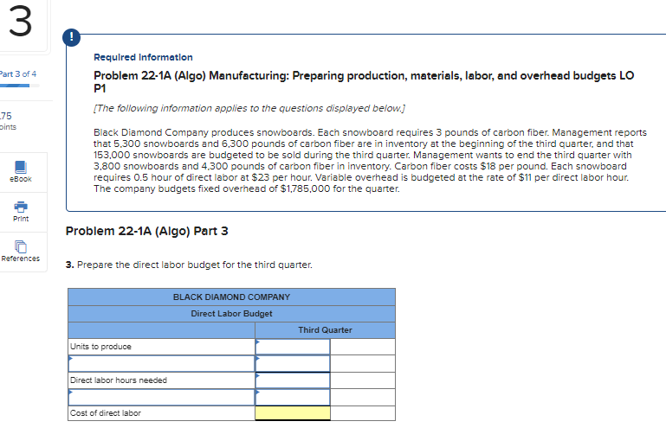The height and width of the screenshot is (447, 666).
Task: Click the Third Quarter column header
Action: point(325,330)
